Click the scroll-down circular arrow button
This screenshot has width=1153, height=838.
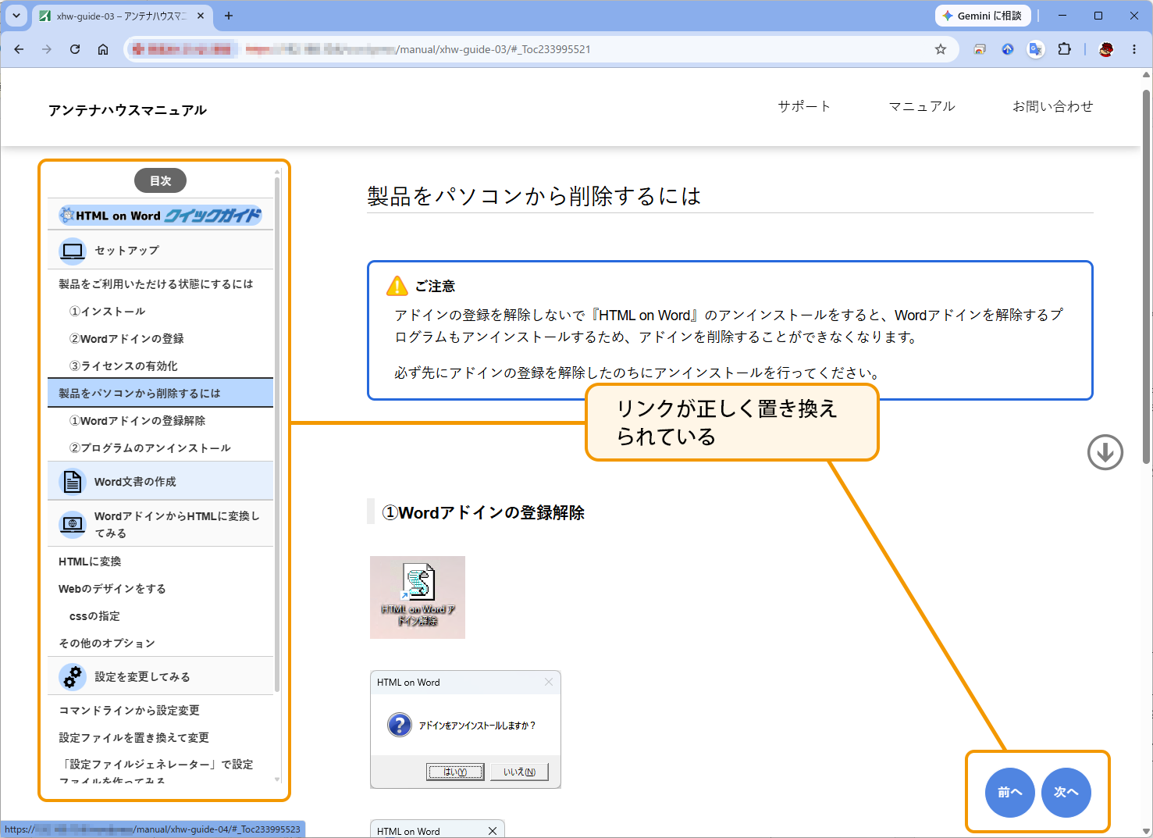coord(1105,452)
